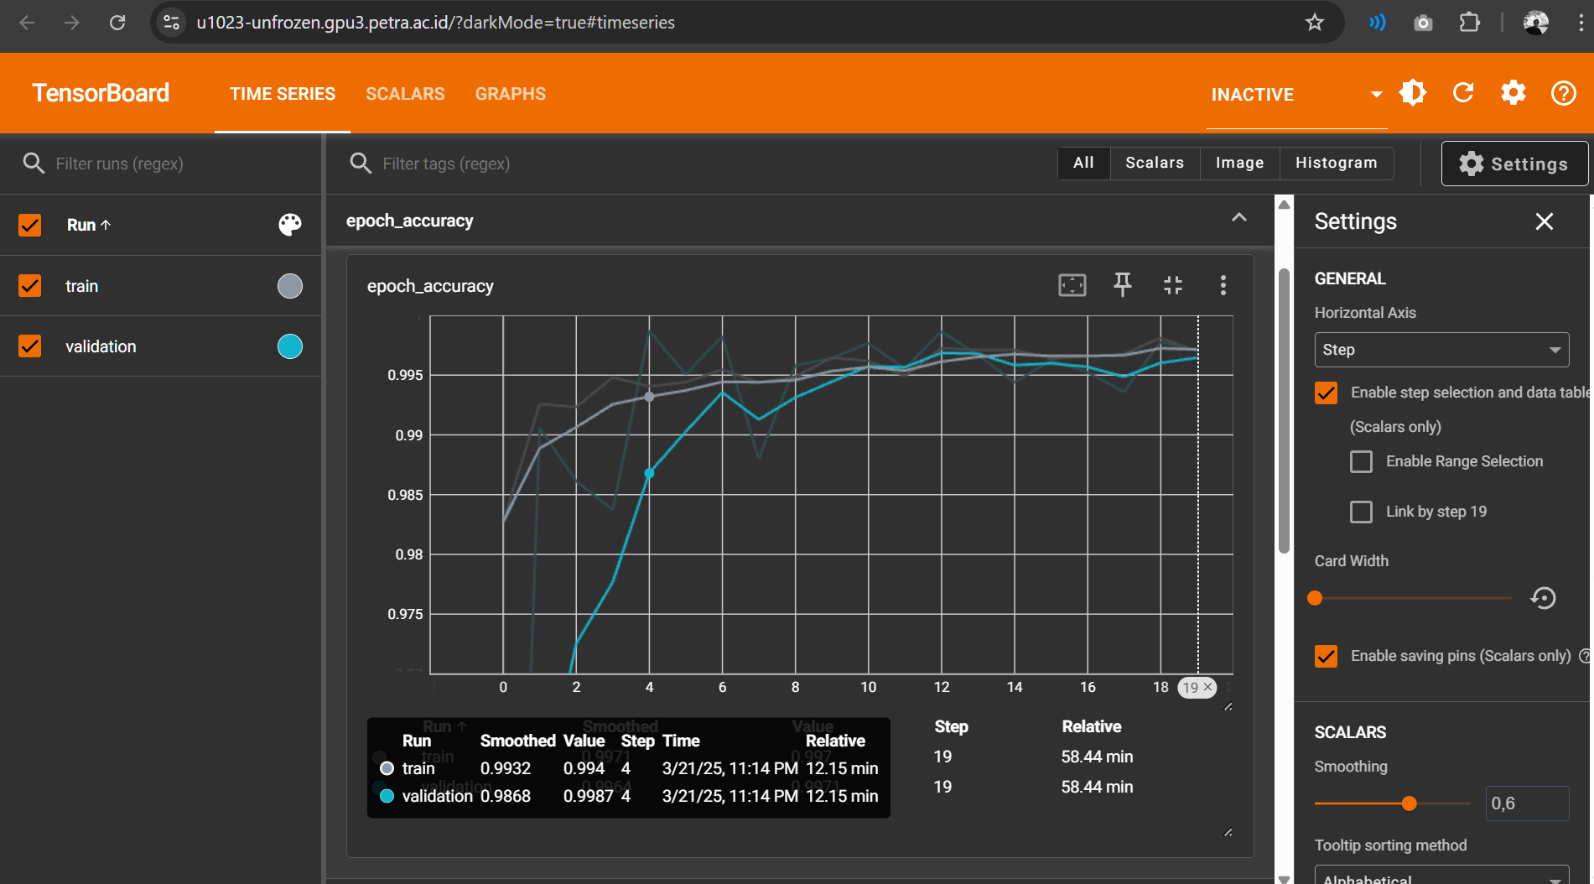Collapse the epoch_accuracy card from full size

[x=1173, y=285]
